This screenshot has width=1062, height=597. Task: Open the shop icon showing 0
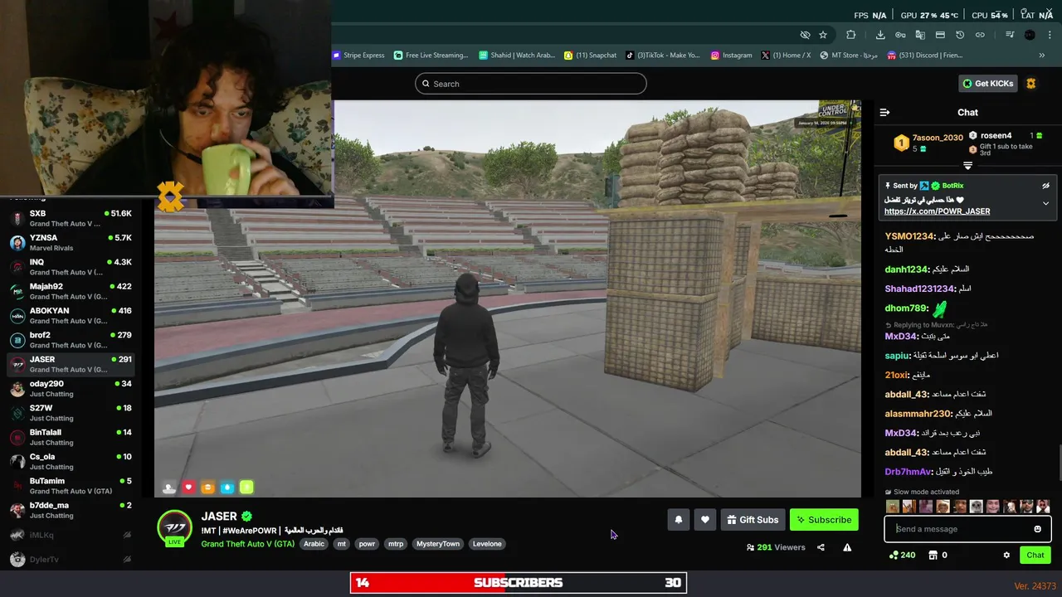tap(938, 555)
